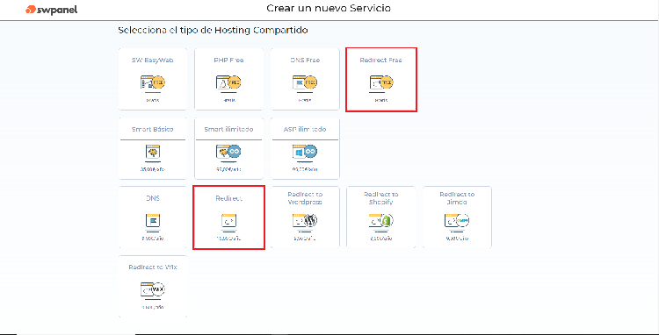
Task: Click the price under Smart Básico
Action: (x=153, y=169)
